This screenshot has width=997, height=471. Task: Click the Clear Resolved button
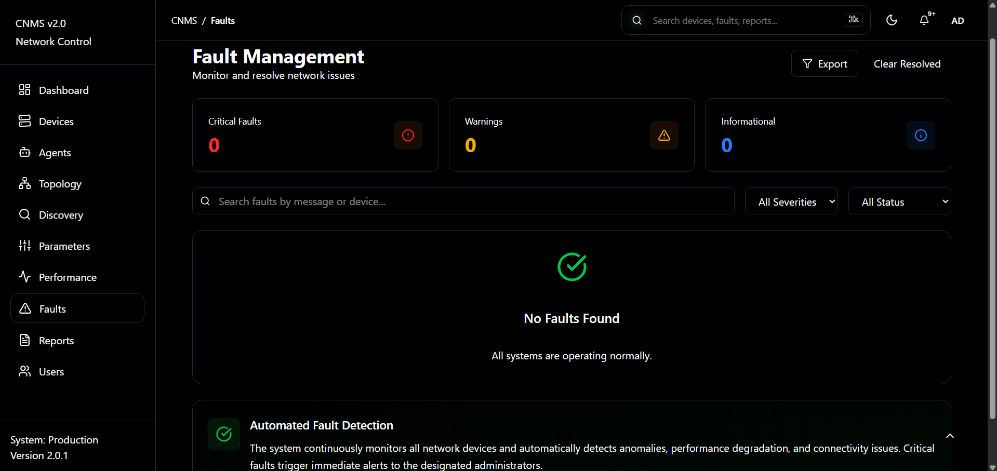(907, 64)
